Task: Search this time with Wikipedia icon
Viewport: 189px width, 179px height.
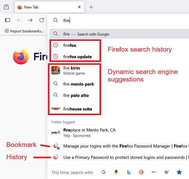Action: (167, 172)
